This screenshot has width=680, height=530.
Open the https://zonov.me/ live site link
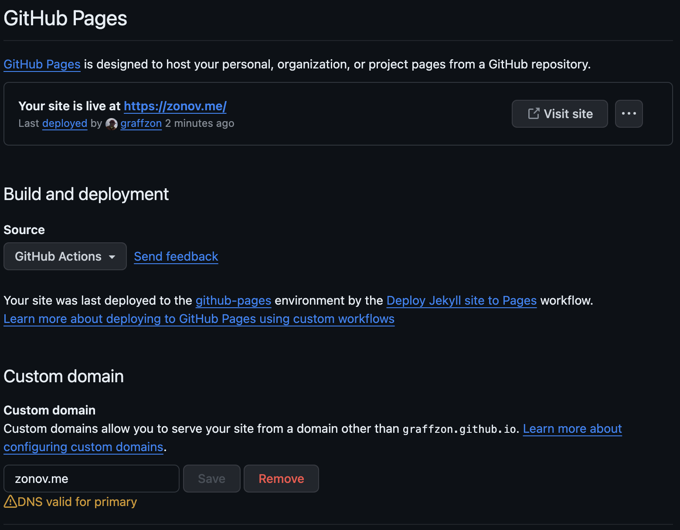[x=175, y=106]
